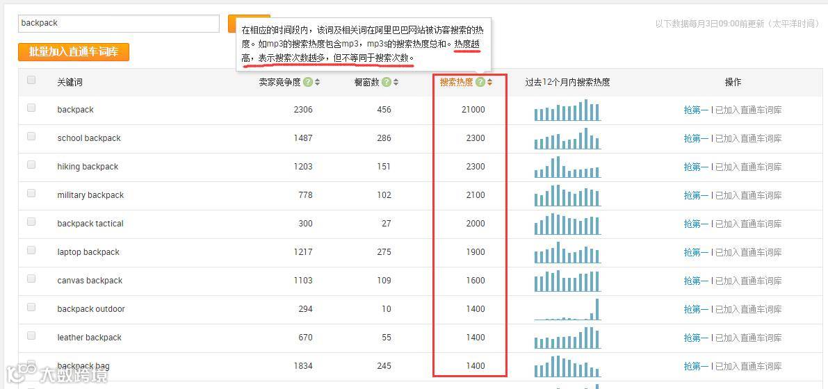Click 抢第一 for backpack bag
828x389 pixels.
pos(696,366)
